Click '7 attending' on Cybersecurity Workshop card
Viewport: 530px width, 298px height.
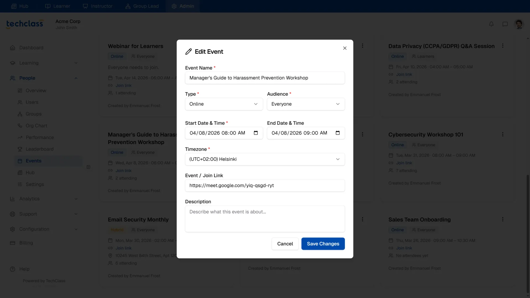coord(406,171)
